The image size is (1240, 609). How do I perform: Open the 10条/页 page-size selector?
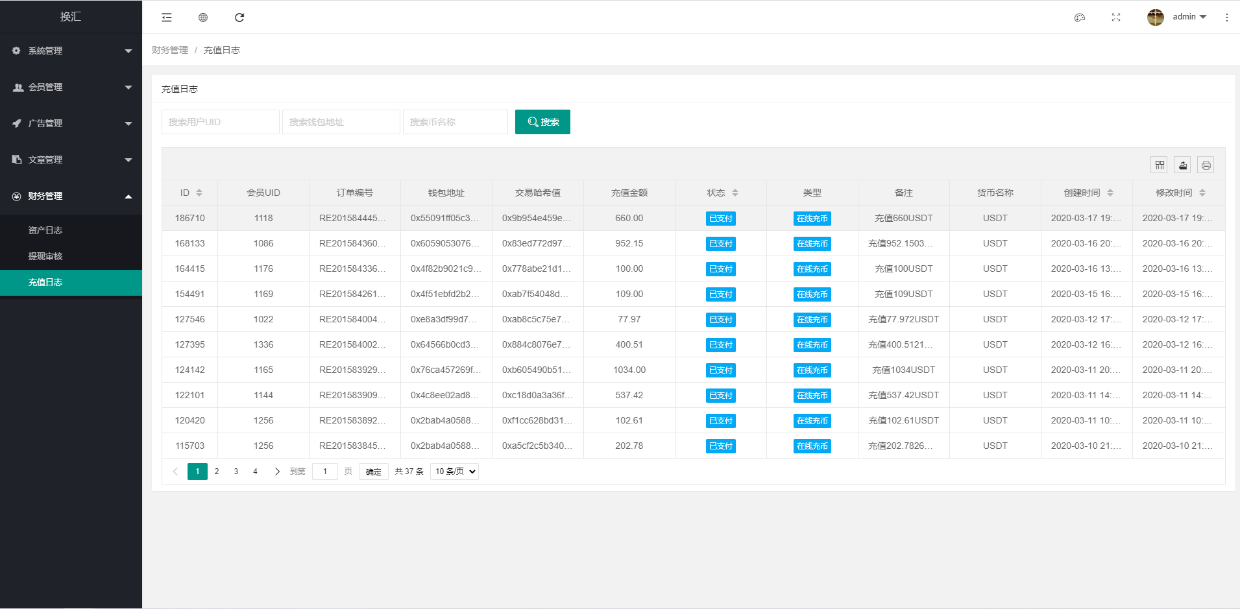click(454, 472)
